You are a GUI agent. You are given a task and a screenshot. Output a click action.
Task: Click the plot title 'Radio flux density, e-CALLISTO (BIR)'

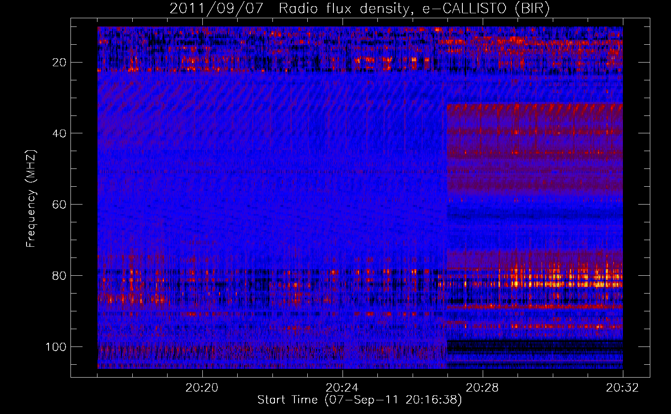(414, 9)
